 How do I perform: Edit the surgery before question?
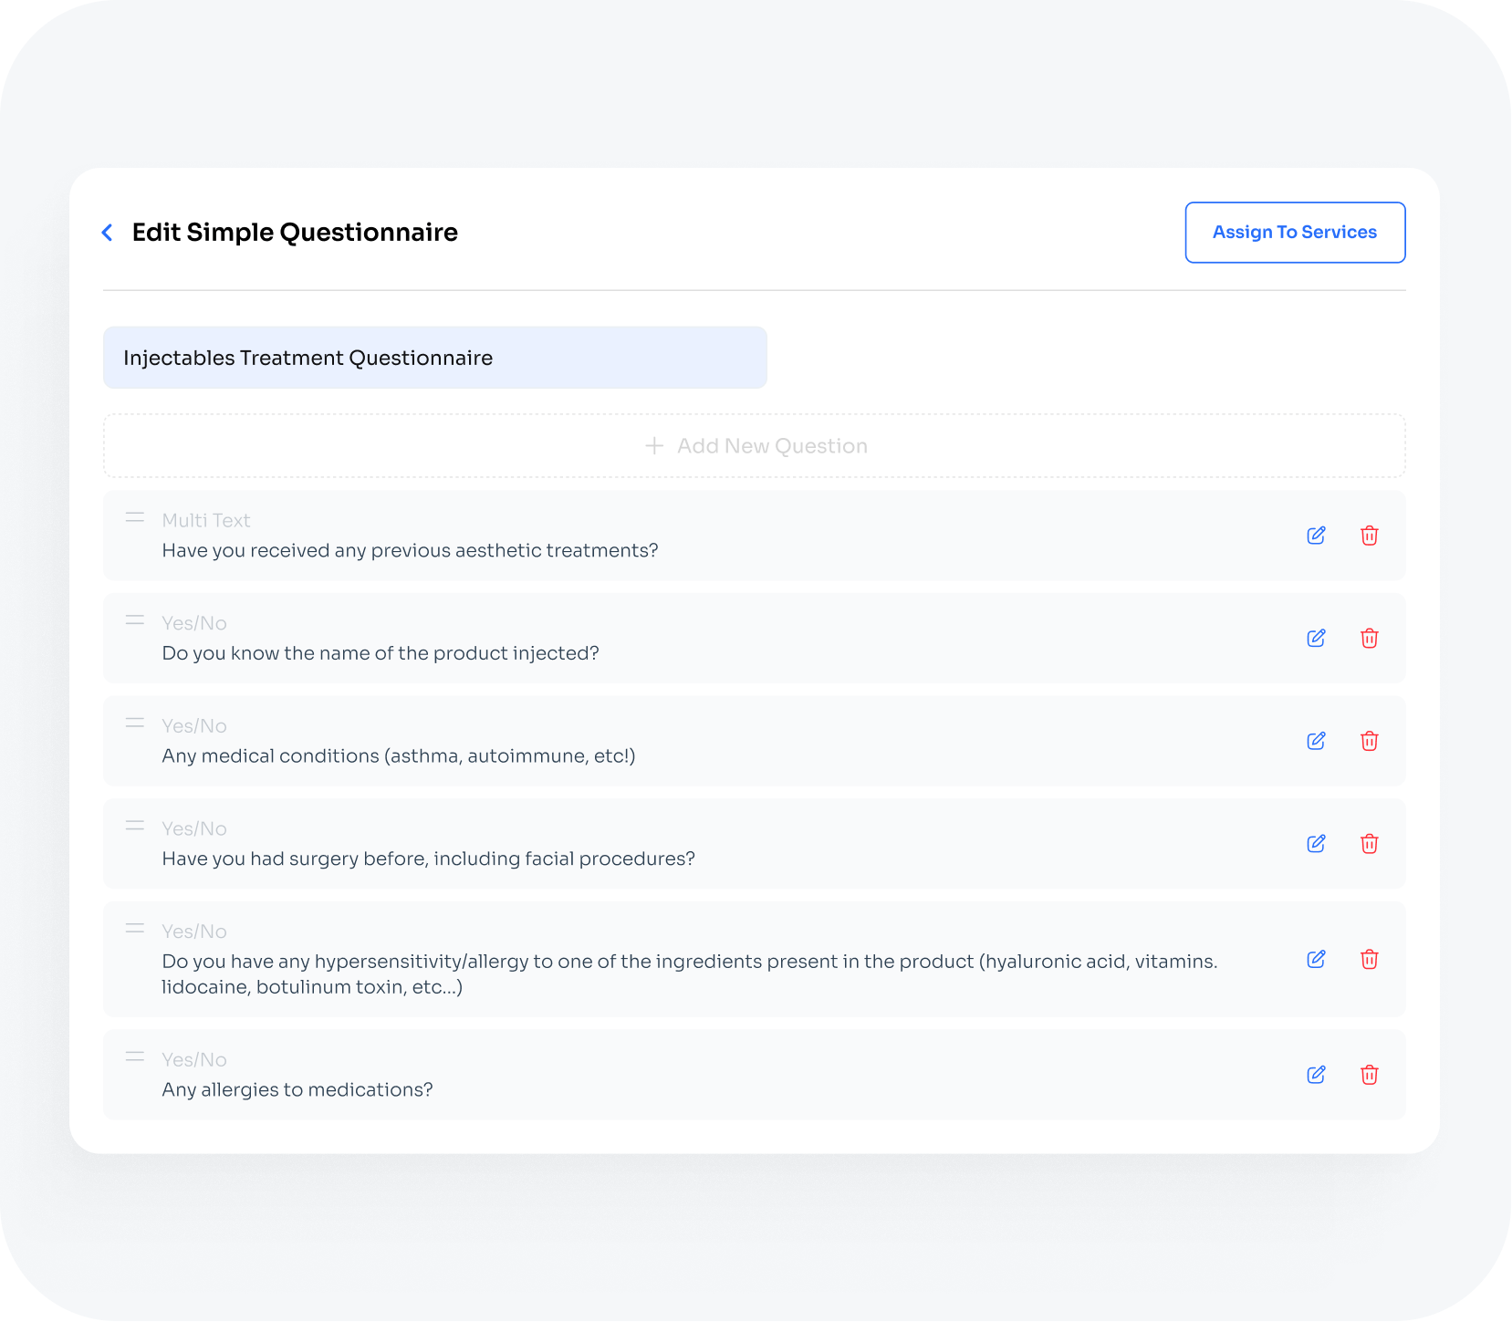tap(1316, 844)
